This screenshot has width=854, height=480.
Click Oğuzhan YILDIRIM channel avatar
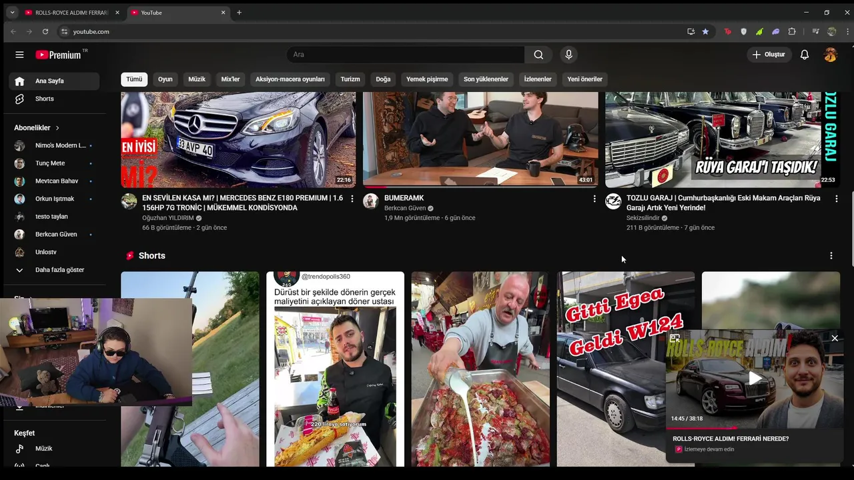click(129, 201)
